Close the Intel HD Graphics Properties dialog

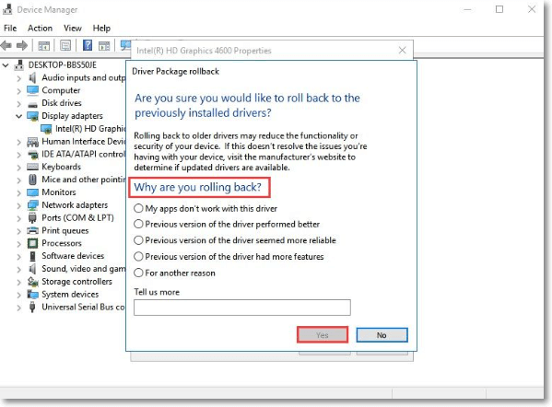tap(403, 51)
